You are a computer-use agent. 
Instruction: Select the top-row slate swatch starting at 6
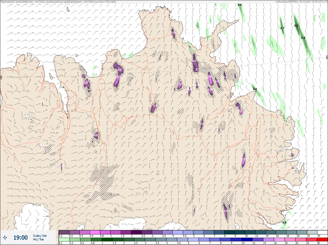click(209, 232)
